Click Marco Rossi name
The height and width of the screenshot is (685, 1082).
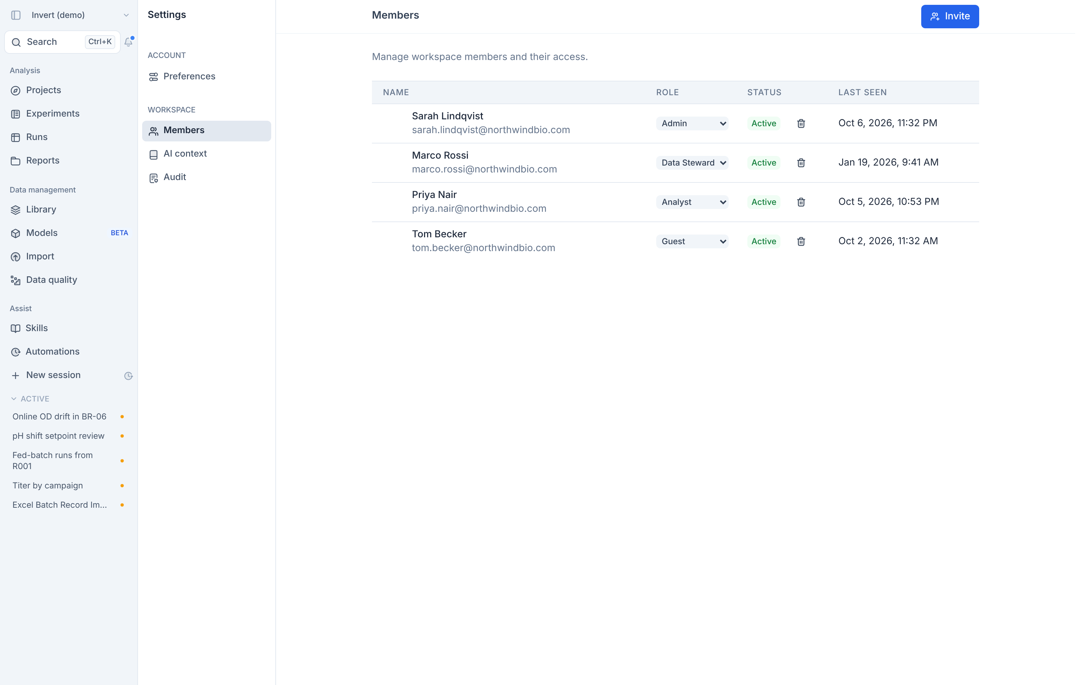440,156
